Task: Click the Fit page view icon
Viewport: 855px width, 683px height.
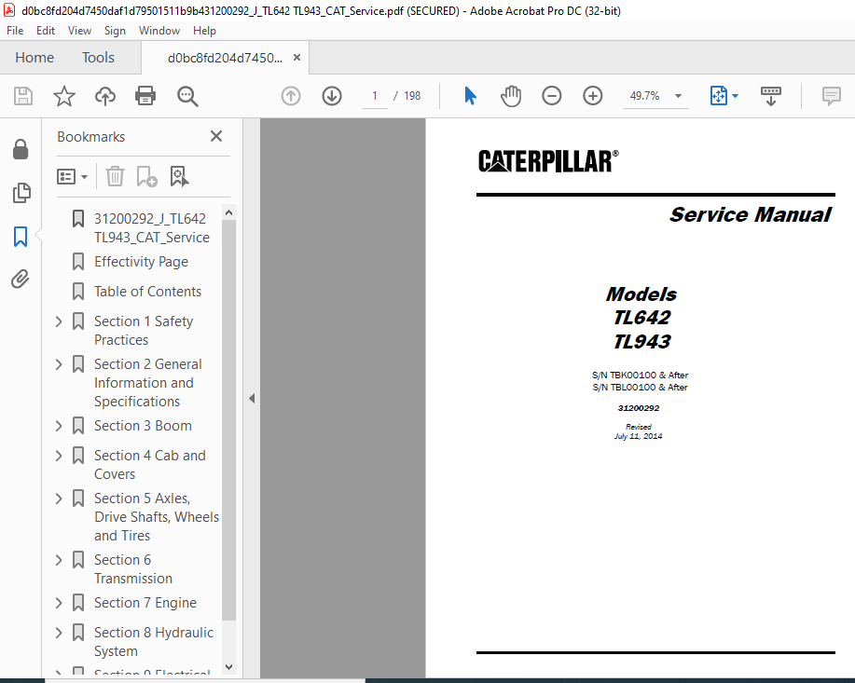Action: (718, 96)
